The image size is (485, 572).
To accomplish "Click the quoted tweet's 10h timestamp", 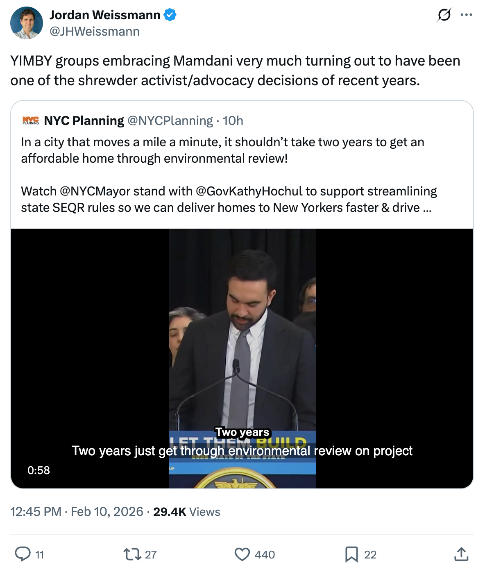I will tap(233, 120).
